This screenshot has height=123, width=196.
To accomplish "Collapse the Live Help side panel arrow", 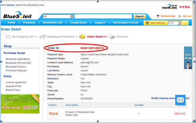I will 188,49.
